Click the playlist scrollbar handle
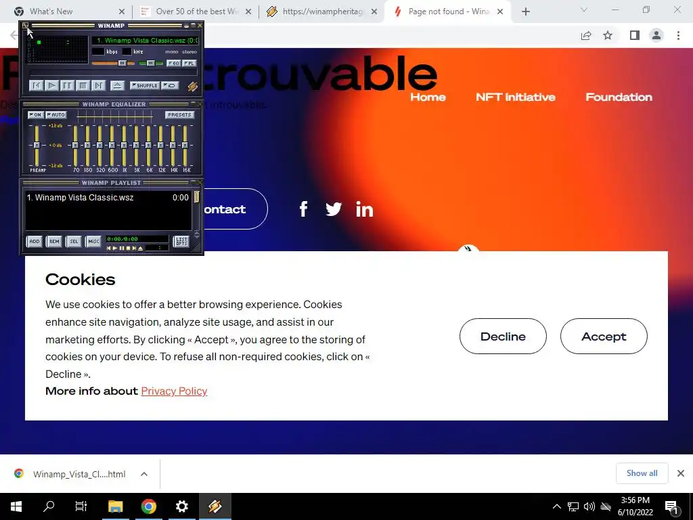693x520 pixels. (197, 197)
